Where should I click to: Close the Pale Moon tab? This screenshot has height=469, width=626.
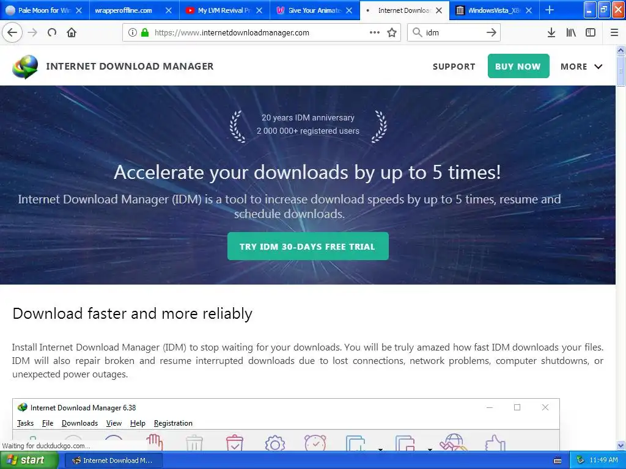click(79, 10)
